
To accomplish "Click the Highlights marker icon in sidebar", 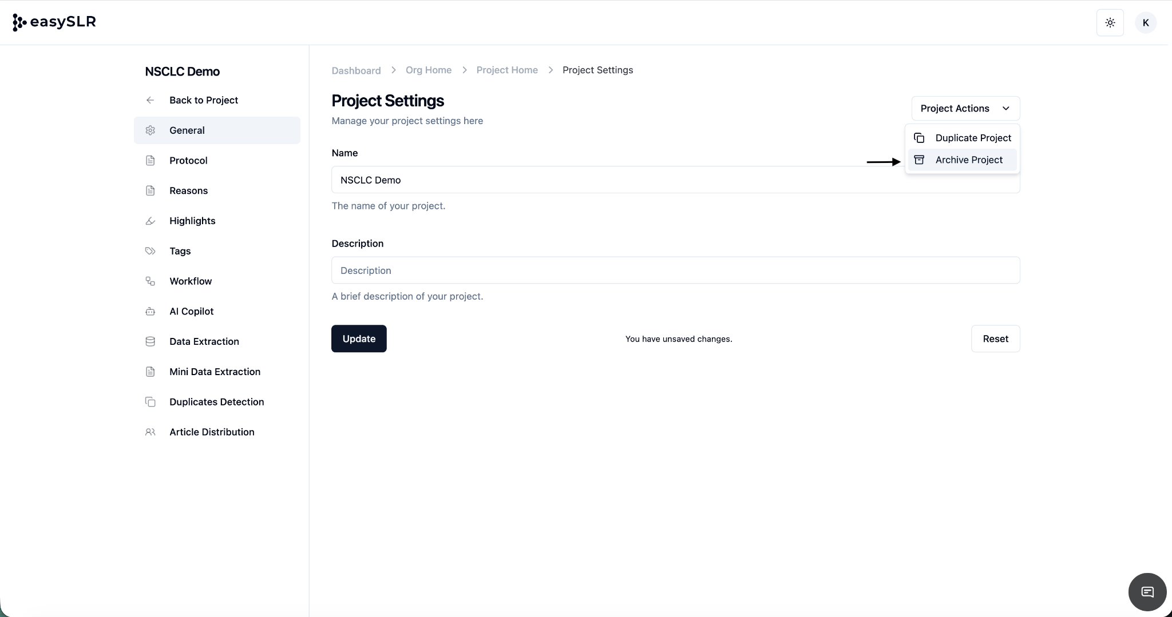I will [x=150, y=221].
